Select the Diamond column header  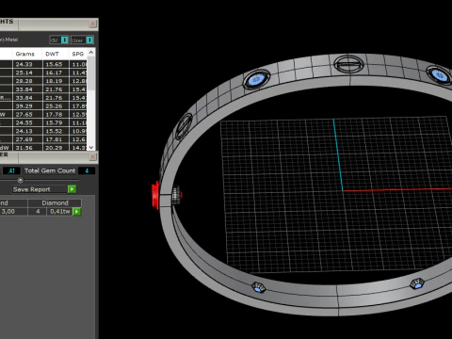(55, 202)
